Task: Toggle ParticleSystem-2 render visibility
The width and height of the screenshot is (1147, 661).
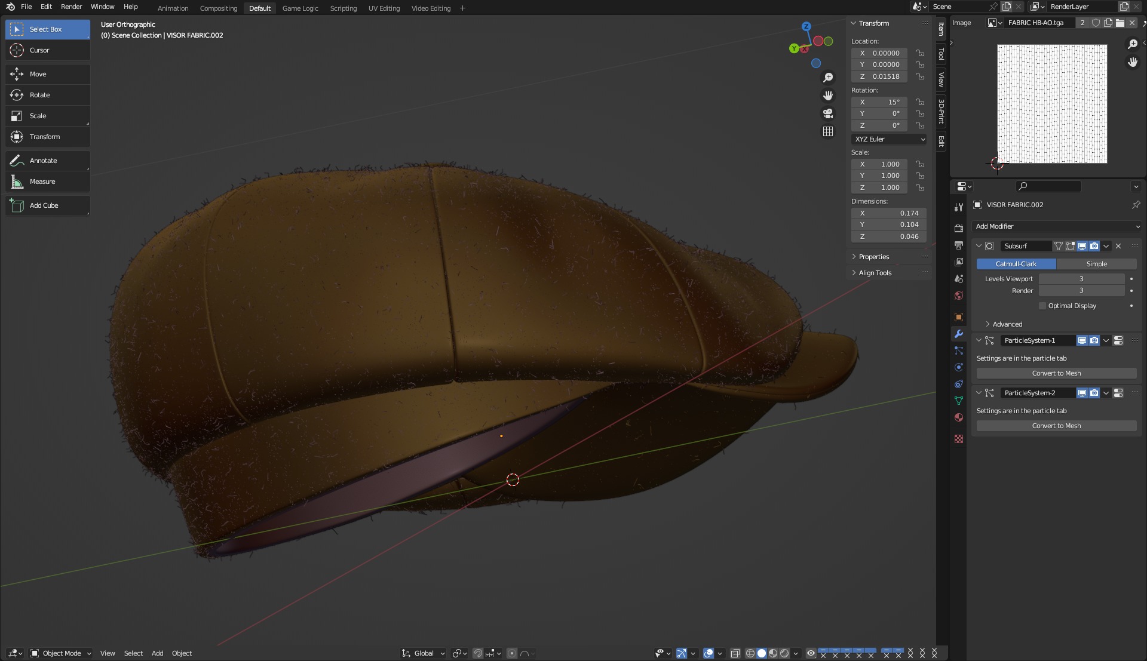Action: pyautogui.click(x=1094, y=393)
